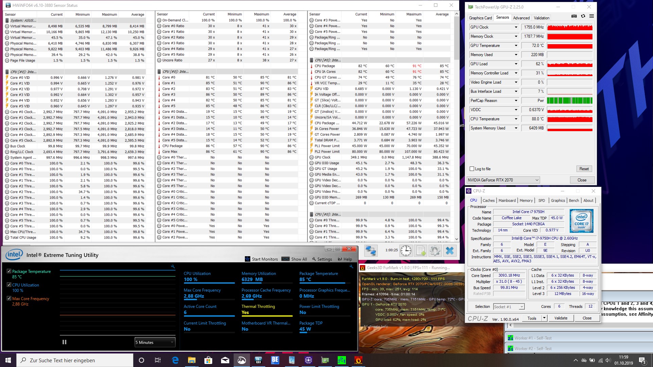Click HWiNFO logging start sheet icon

[x=421, y=251]
